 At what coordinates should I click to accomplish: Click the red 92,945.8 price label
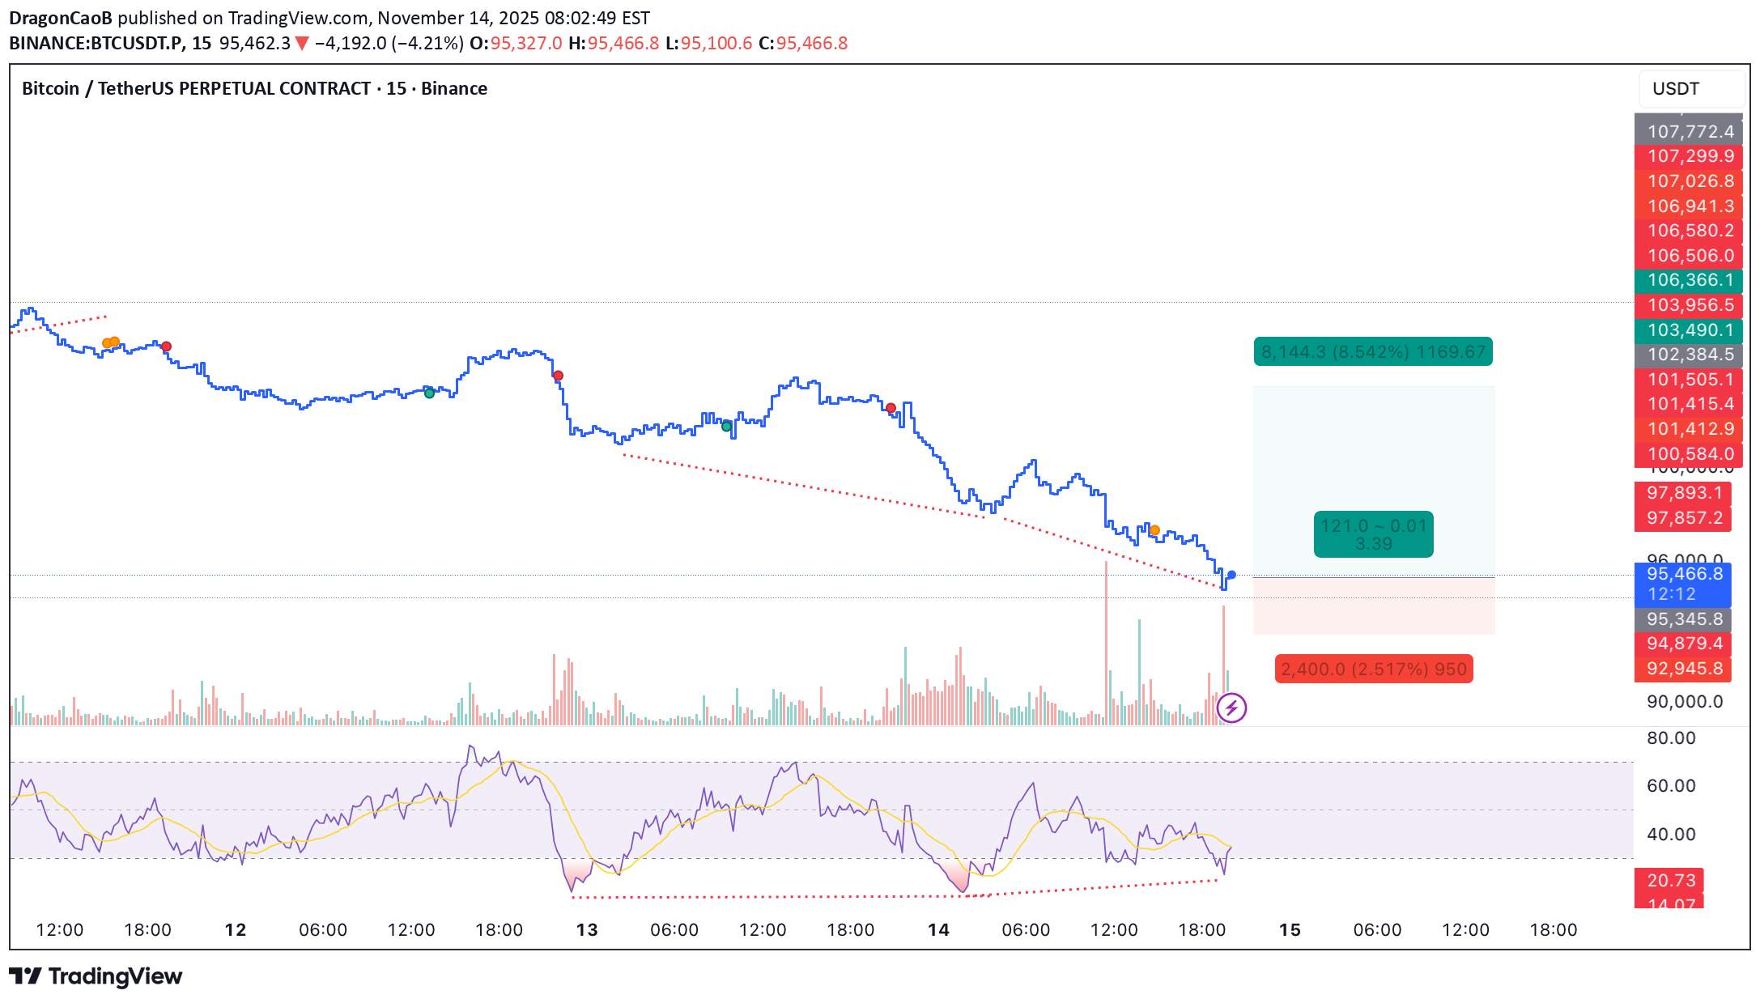[1684, 669]
